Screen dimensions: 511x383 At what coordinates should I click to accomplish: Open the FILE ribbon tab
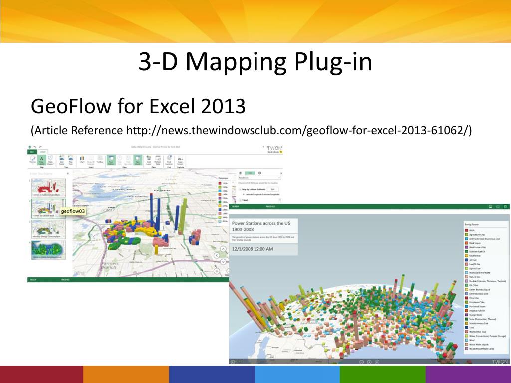pyautogui.click(x=32, y=152)
